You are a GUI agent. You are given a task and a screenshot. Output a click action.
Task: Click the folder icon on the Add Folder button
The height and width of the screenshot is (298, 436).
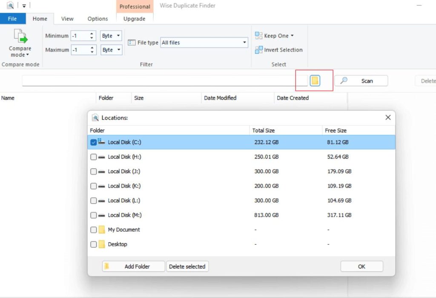point(107,266)
